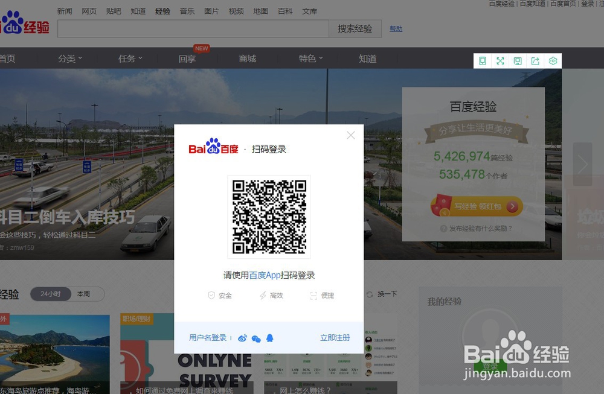Click 登录 link at top right

coord(588,4)
